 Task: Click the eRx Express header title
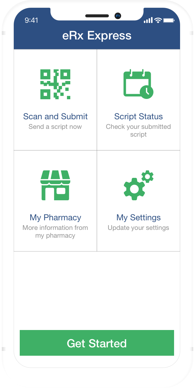coord(97,36)
